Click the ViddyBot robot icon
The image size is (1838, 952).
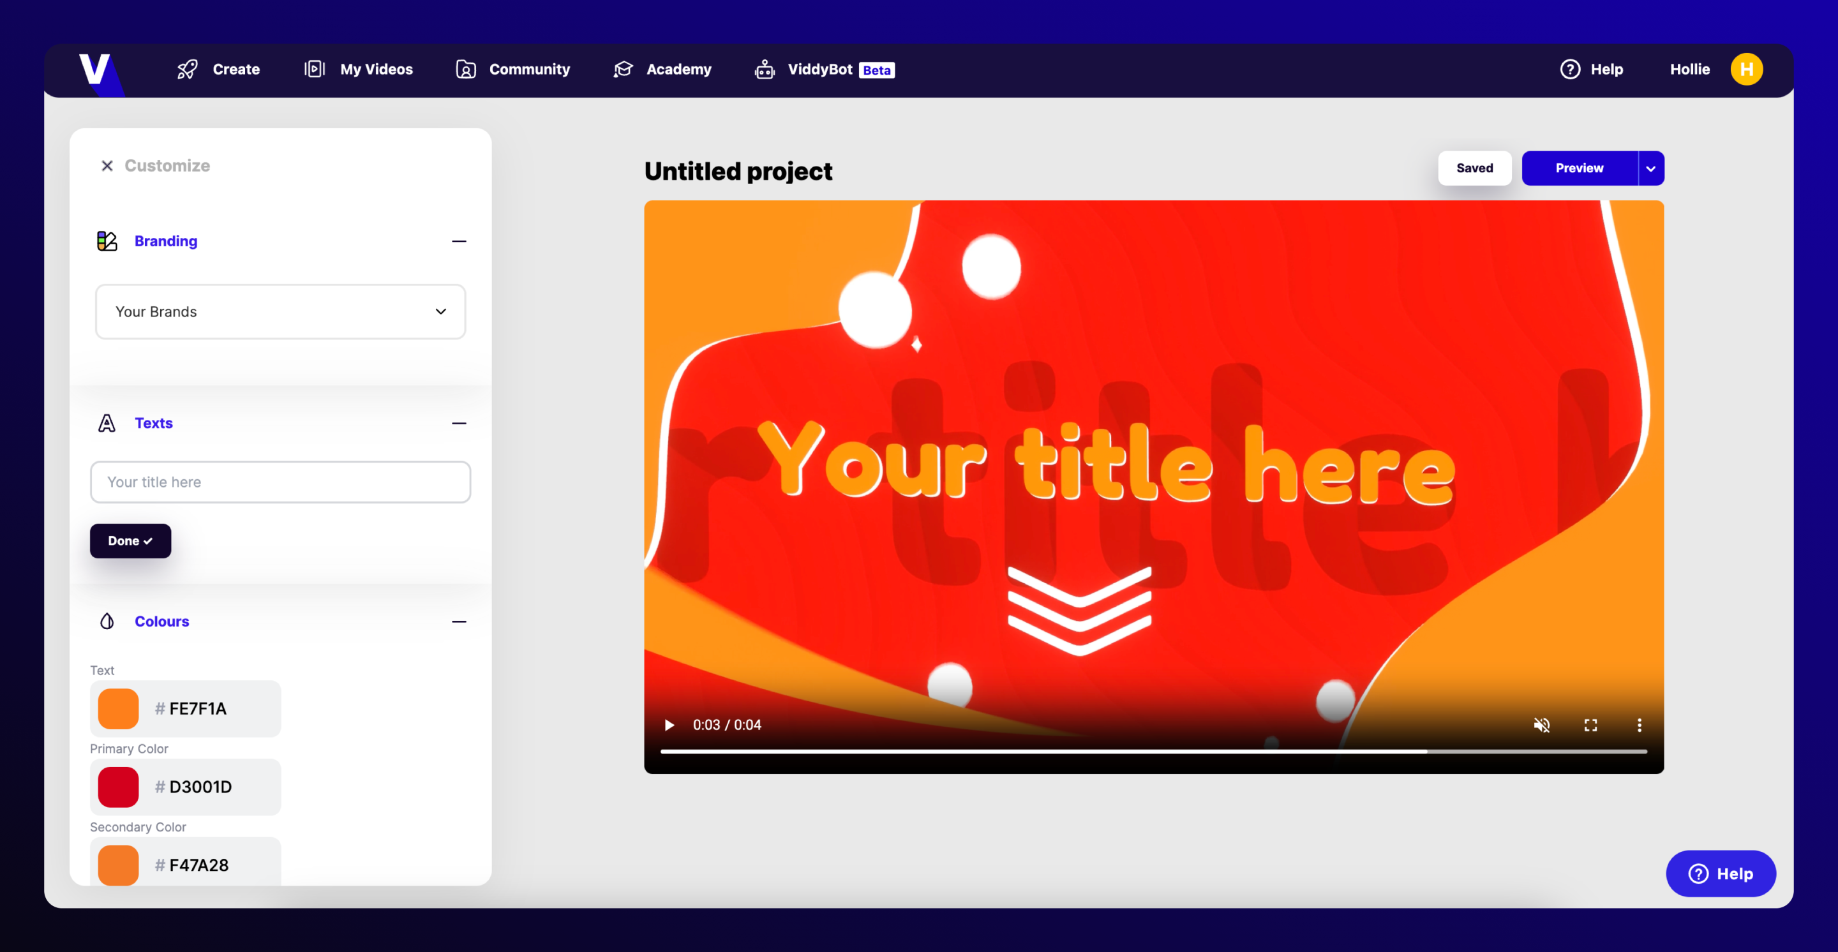click(765, 69)
